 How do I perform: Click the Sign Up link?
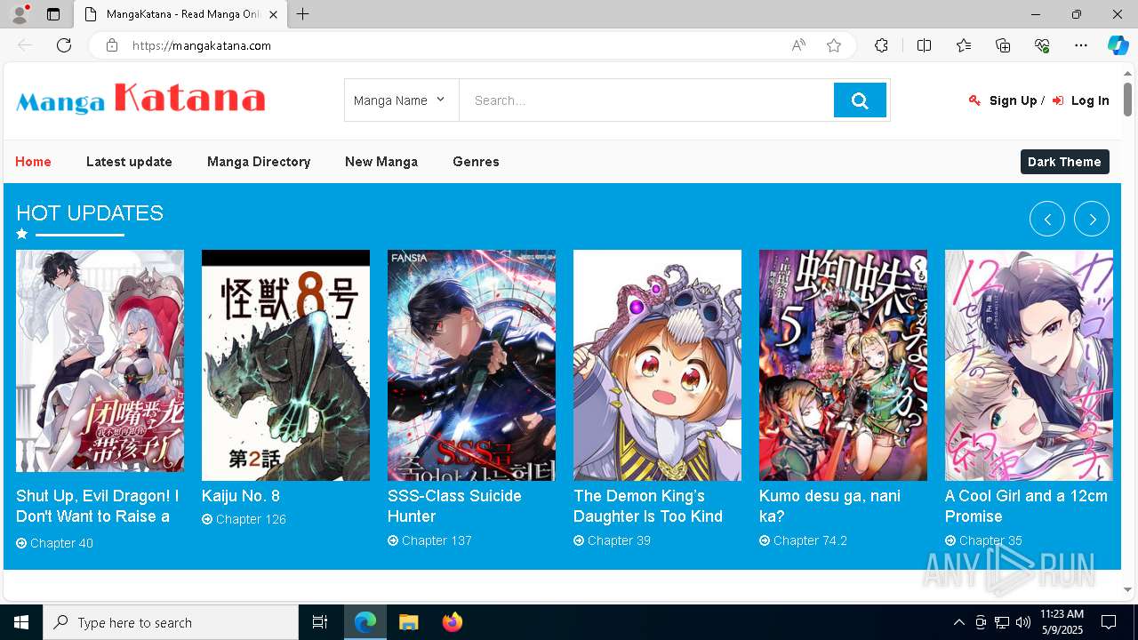pos(1013,100)
